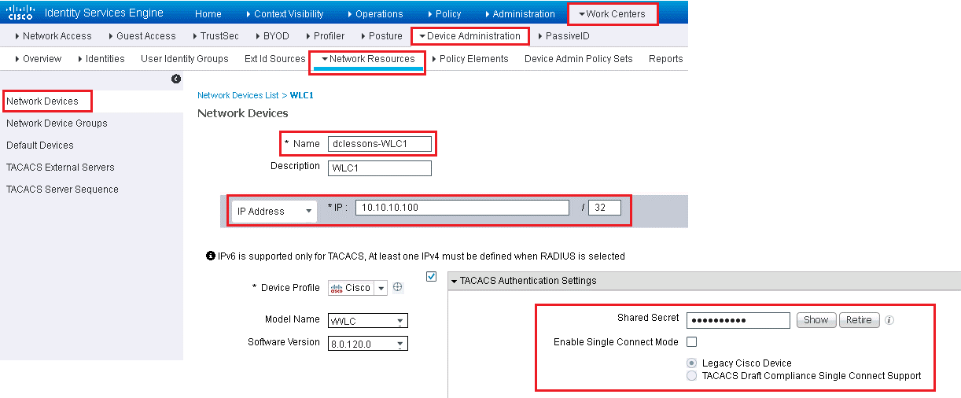This screenshot has width=961, height=398.
Task: Click the Shared Secret info icon
Action: click(x=889, y=320)
